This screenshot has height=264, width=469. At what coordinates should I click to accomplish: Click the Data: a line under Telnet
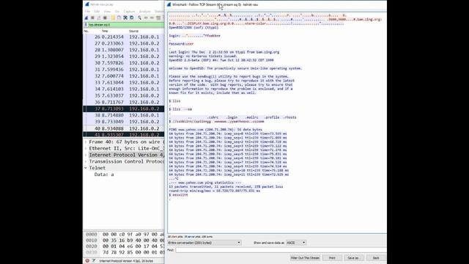click(104, 175)
